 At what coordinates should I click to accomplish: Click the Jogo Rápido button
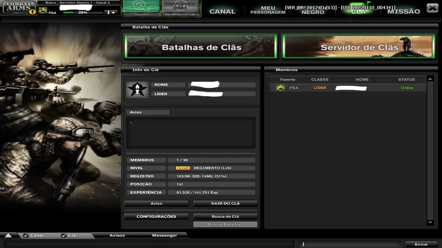[x=141, y=6]
